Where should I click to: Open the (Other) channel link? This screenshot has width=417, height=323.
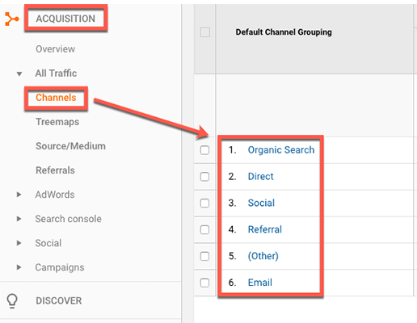(x=263, y=256)
